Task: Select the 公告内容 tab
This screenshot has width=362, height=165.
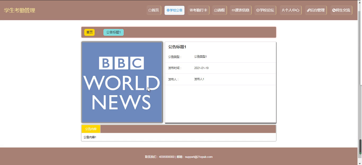Action: 91,129
